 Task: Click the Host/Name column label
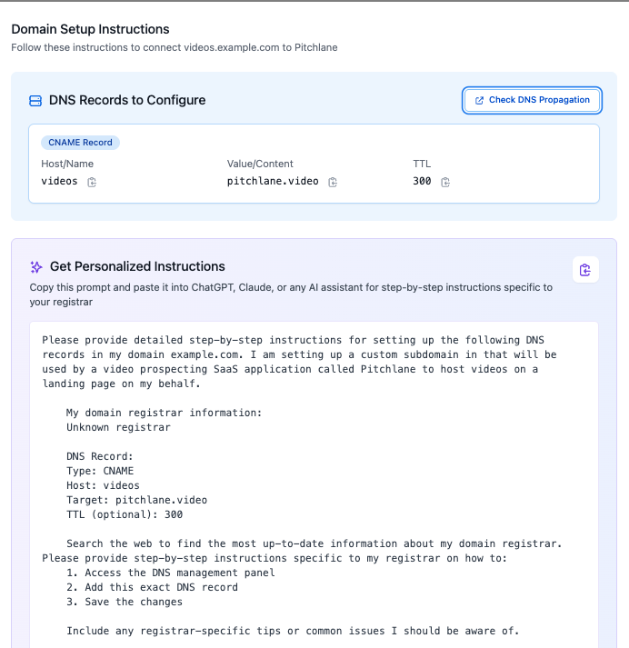pyautogui.click(x=67, y=164)
